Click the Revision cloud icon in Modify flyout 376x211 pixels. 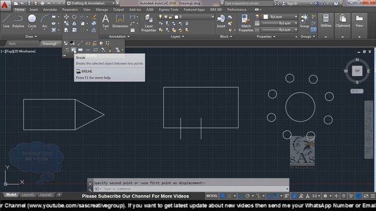coord(88,43)
